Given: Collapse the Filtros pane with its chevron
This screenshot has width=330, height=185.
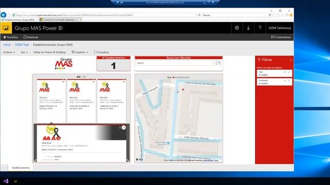Looking at the screenshot, I should [291, 60].
